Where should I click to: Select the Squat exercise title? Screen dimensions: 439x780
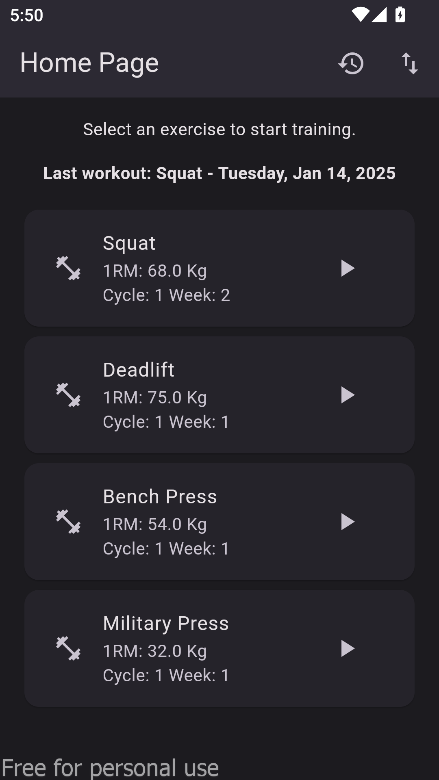[129, 243]
